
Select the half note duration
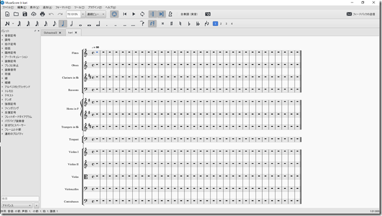(x=72, y=24)
